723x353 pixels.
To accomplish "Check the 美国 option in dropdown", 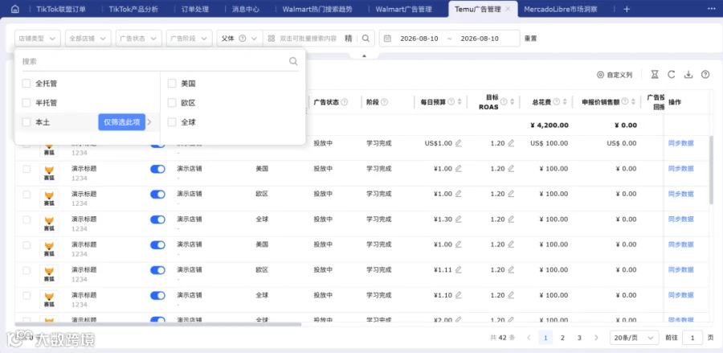I will click(172, 84).
